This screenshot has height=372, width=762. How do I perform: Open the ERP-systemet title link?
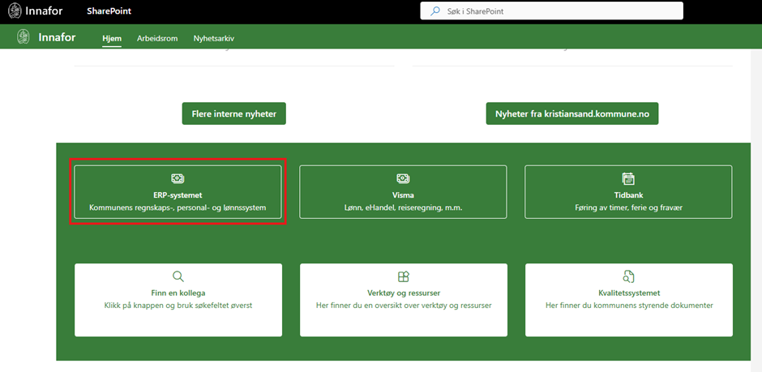point(178,195)
